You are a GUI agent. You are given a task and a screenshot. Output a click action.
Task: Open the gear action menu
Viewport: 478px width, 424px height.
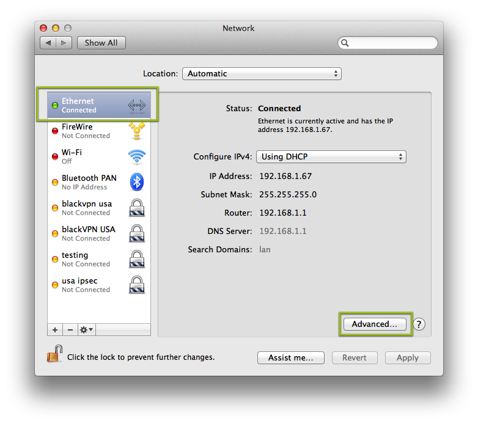[x=87, y=330]
